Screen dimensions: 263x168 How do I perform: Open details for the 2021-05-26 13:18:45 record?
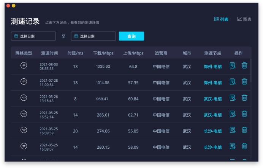(233, 98)
